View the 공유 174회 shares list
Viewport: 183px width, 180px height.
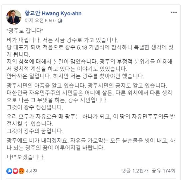(x=163, y=171)
